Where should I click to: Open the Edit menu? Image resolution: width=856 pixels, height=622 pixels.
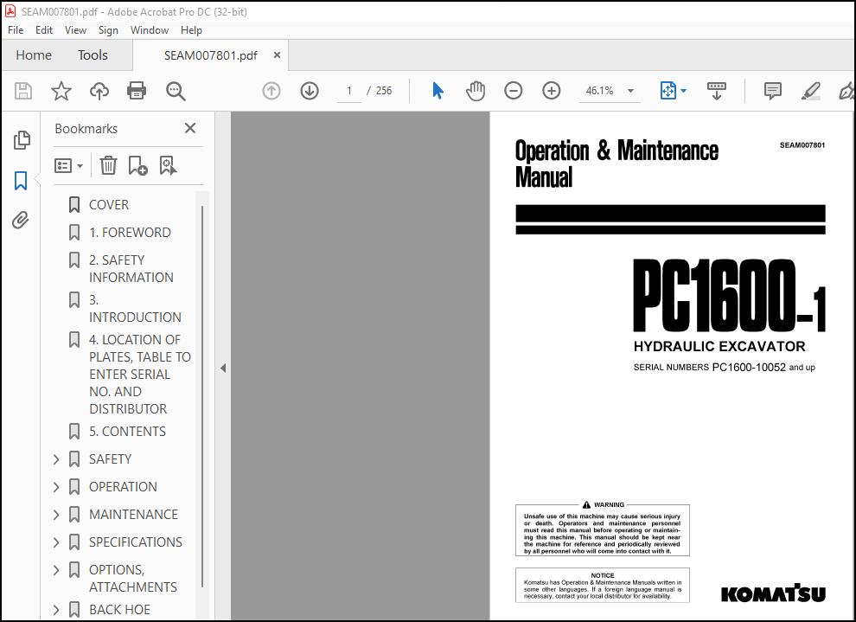(x=44, y=30)
